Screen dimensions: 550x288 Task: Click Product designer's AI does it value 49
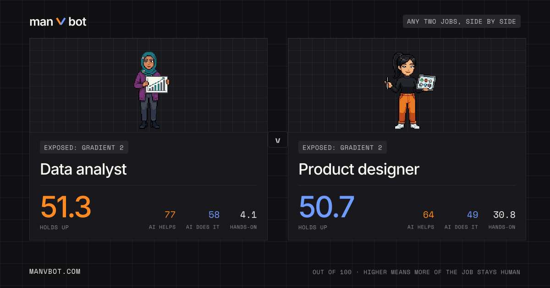tap(473, 215)
